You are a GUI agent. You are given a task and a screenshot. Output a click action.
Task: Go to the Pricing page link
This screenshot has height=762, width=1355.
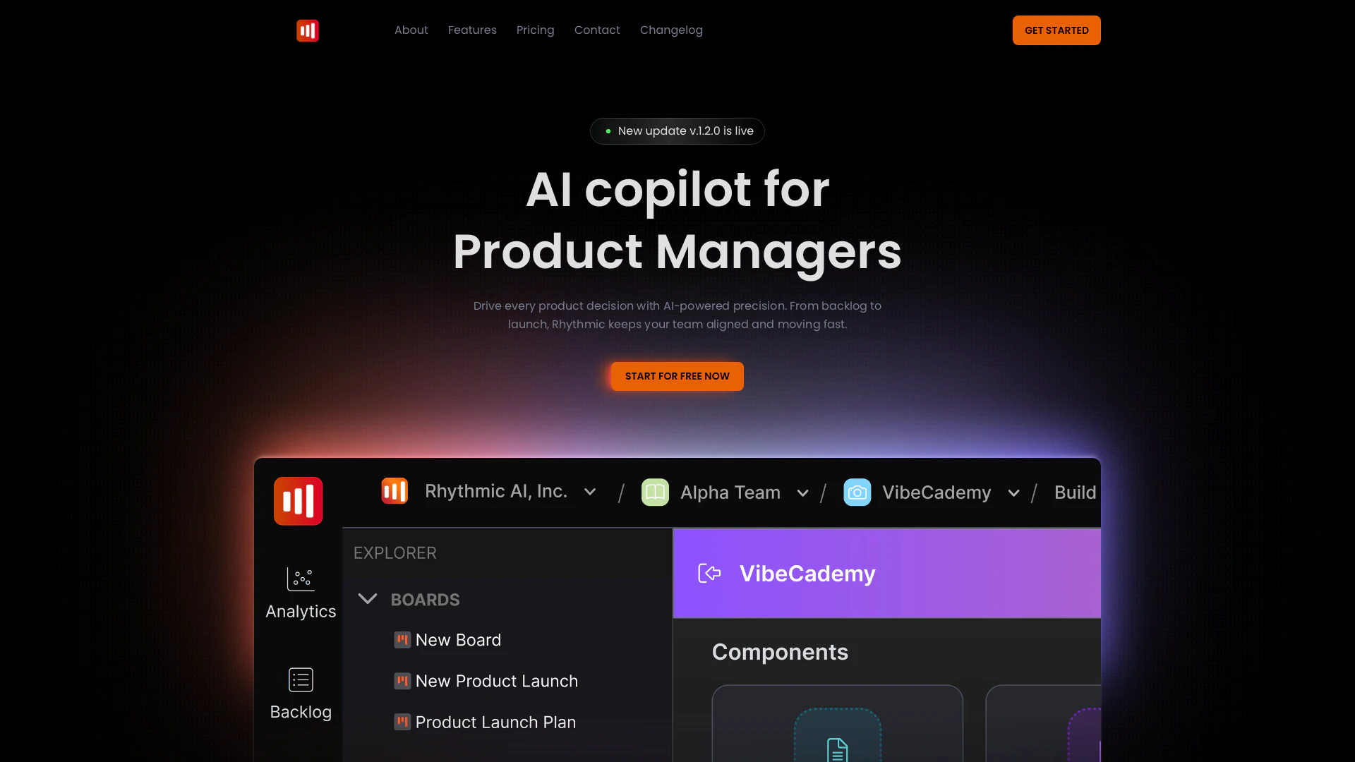[x=535, y=30]
